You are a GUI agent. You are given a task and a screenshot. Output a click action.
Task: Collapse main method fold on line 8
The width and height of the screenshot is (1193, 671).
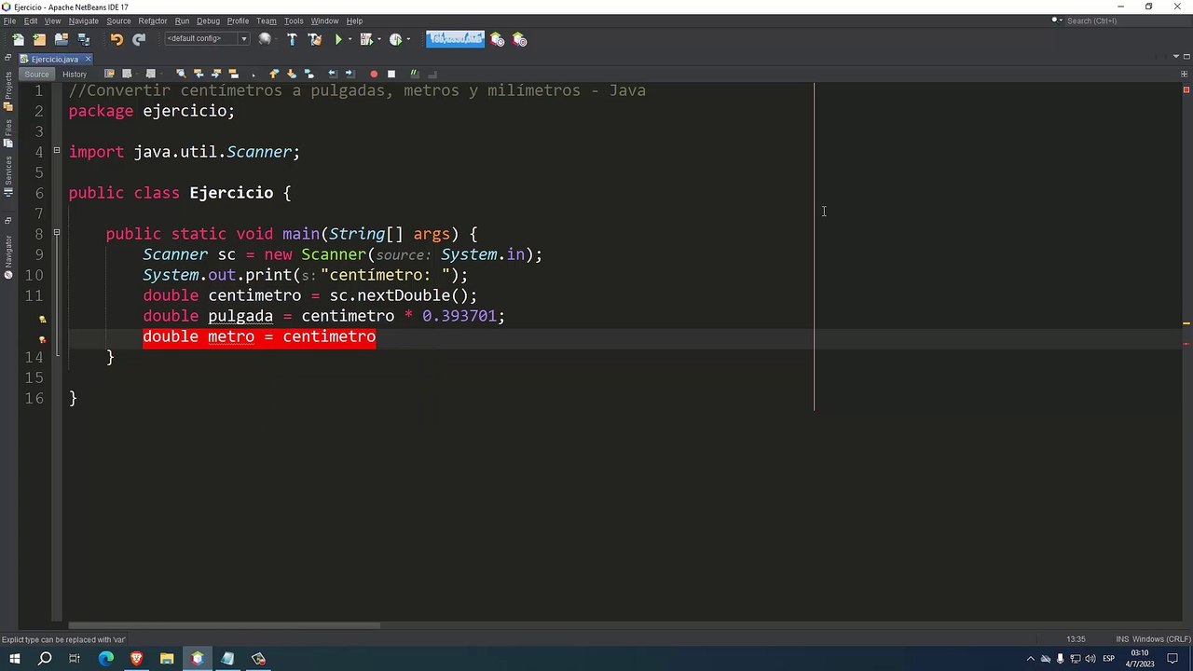click(x=56, y=232)
